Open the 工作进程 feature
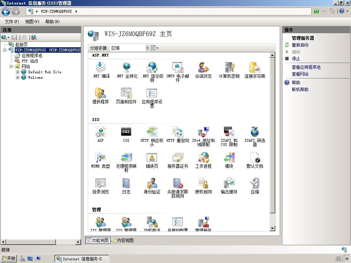 pos(203,160)
